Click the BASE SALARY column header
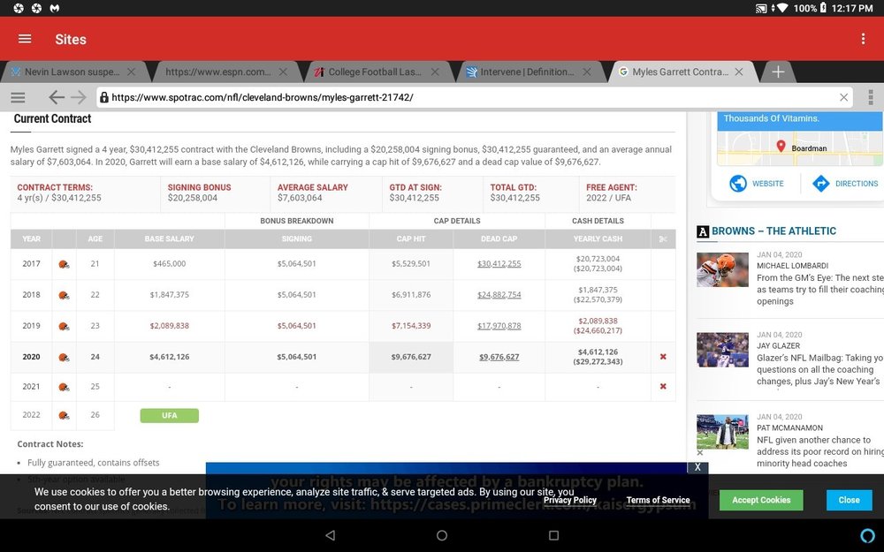884x552 pixels. point(169,238)
